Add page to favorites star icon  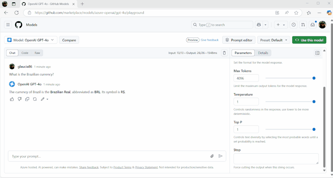pos(296,13)
